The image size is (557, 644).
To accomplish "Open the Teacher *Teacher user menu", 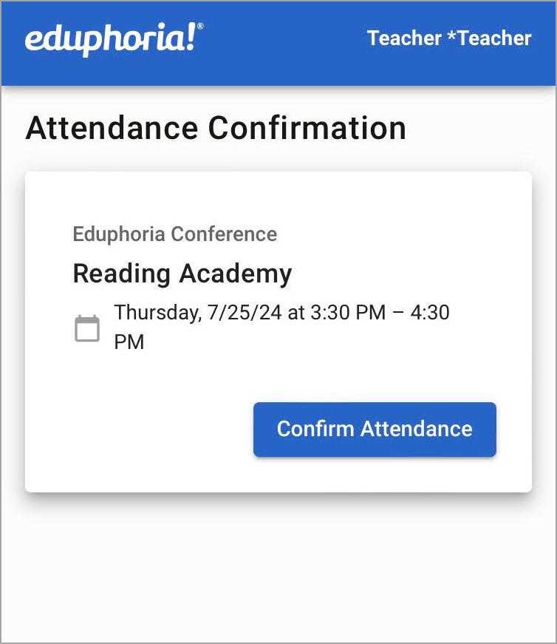I will pos(448,38).
